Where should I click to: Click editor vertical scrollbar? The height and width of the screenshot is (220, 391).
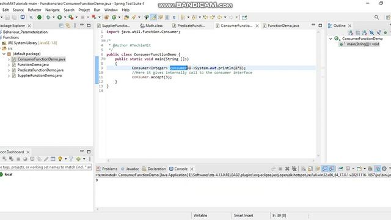click(318, 94)
